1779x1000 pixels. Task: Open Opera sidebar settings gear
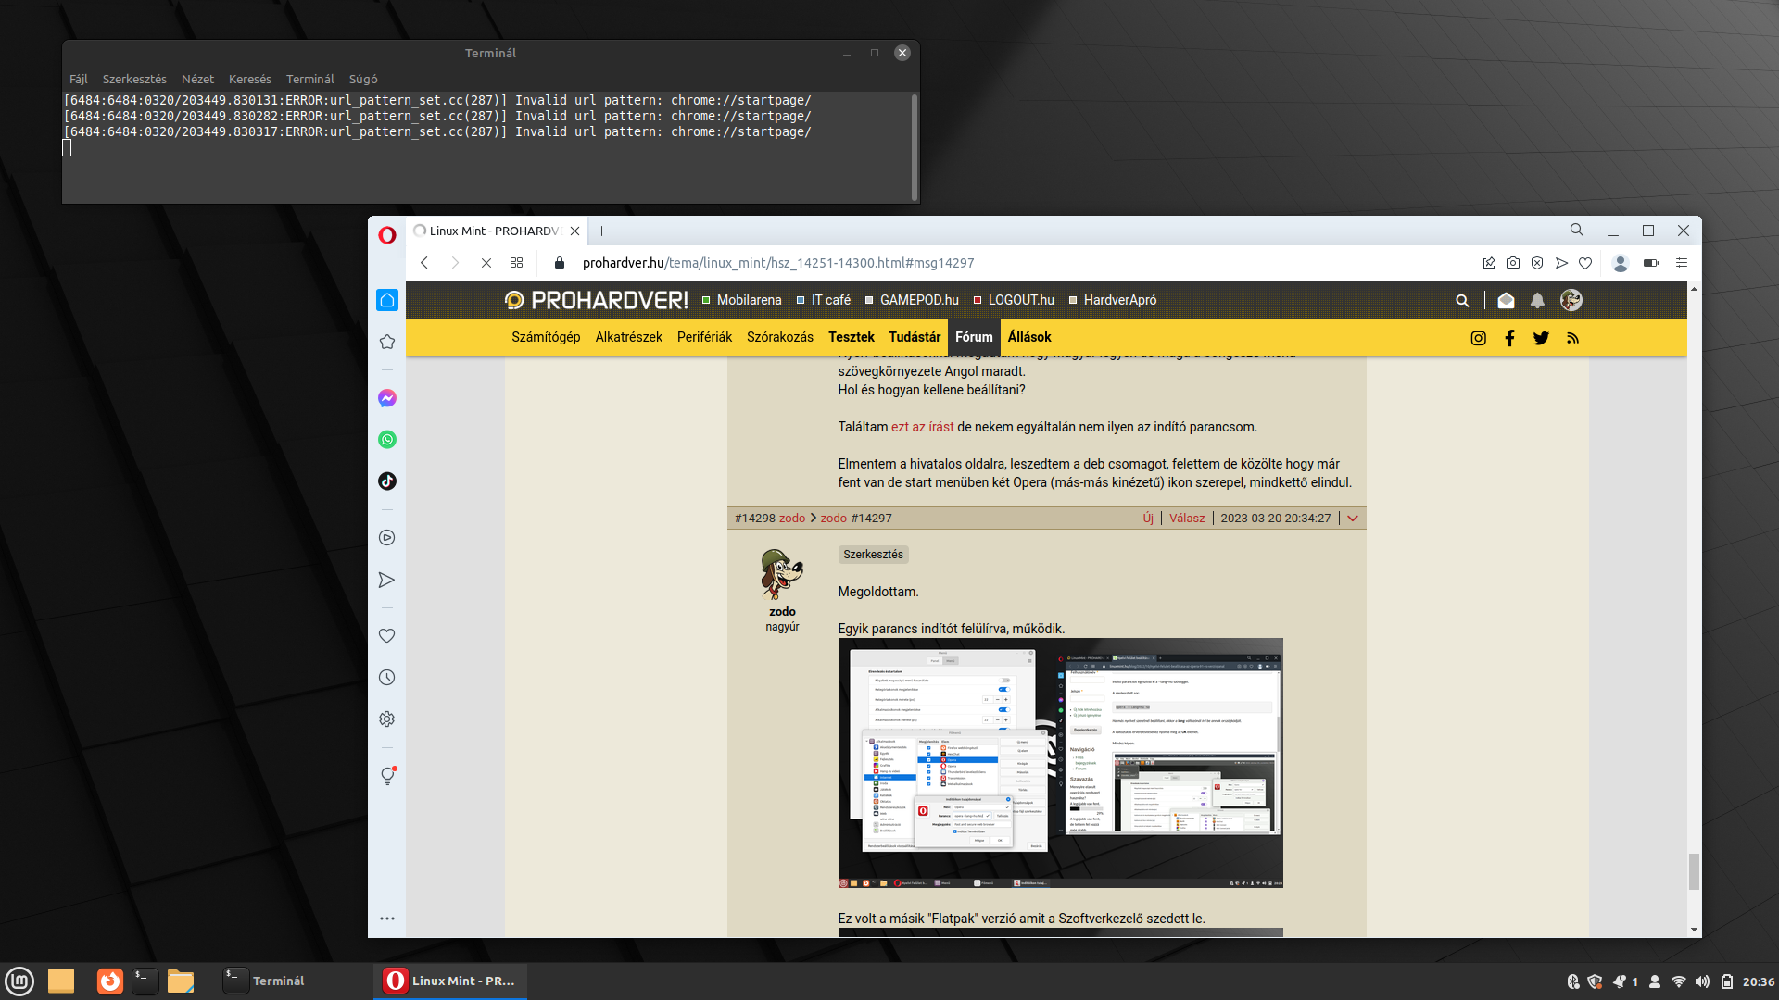[x=387, y=719]
